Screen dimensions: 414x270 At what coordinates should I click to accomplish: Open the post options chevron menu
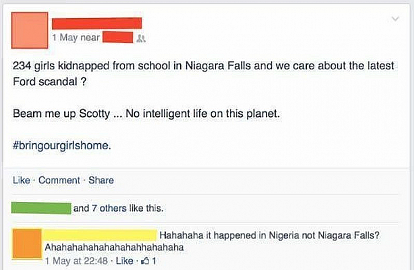click(x=394, y=19)
